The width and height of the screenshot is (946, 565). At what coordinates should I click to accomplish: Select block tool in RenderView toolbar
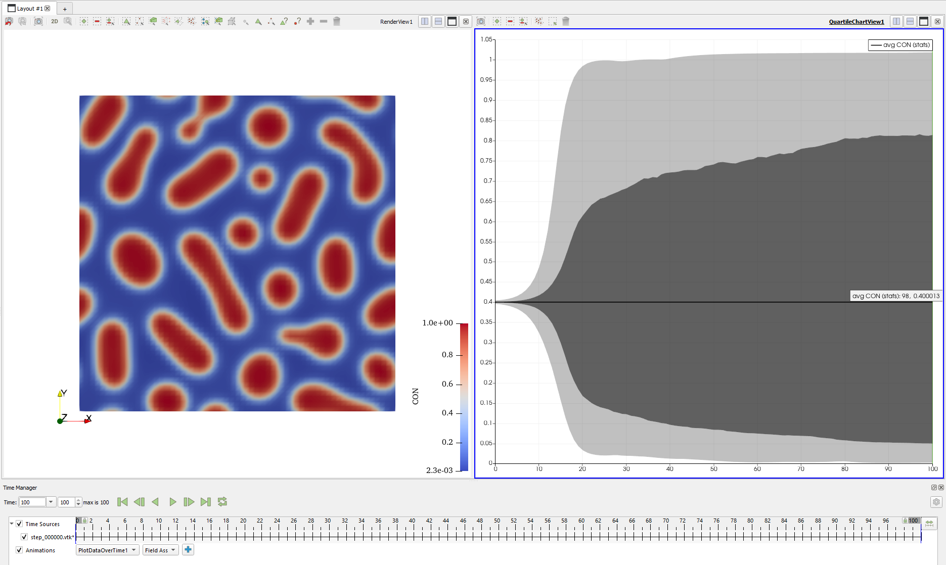[205, 21]
